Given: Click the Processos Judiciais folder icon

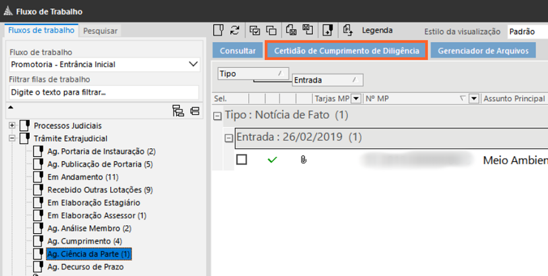Looking at the screenshot, I should click(x=24, y=125).
